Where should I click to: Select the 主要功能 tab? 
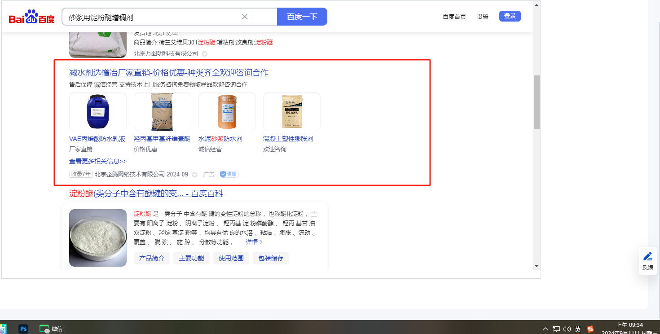click(191, 258)
